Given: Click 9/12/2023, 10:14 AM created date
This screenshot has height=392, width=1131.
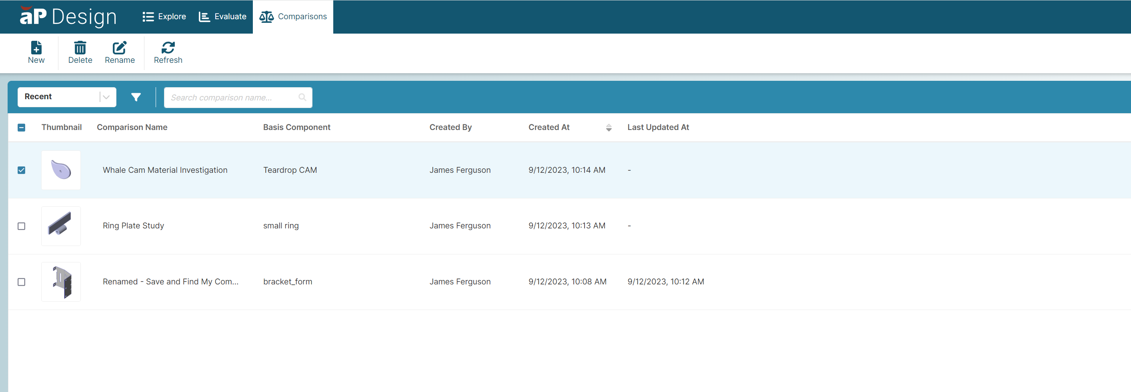Looking at the screenshot, I should [x=567, y=170].
